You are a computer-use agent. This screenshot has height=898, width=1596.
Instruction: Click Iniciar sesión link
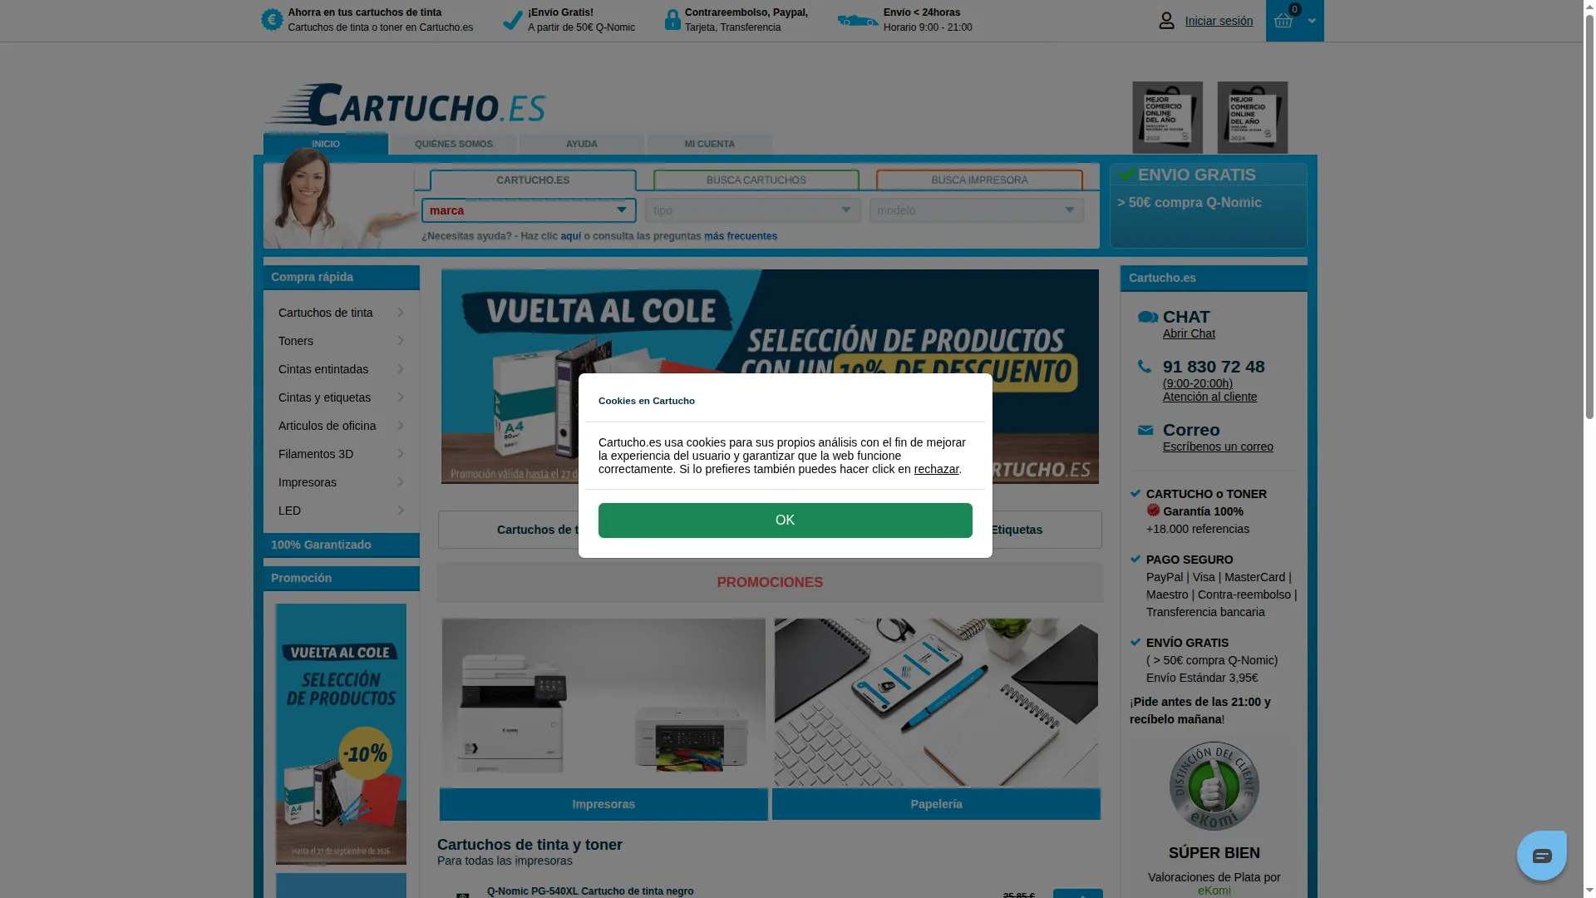pyautogui.click(x=1219, y=21)
